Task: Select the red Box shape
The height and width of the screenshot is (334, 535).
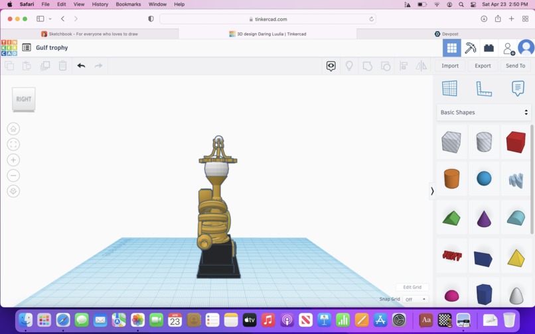Action: point(516,142)
